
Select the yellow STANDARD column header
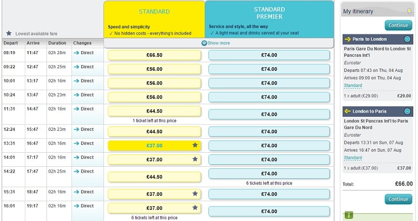tap(154, 19)
